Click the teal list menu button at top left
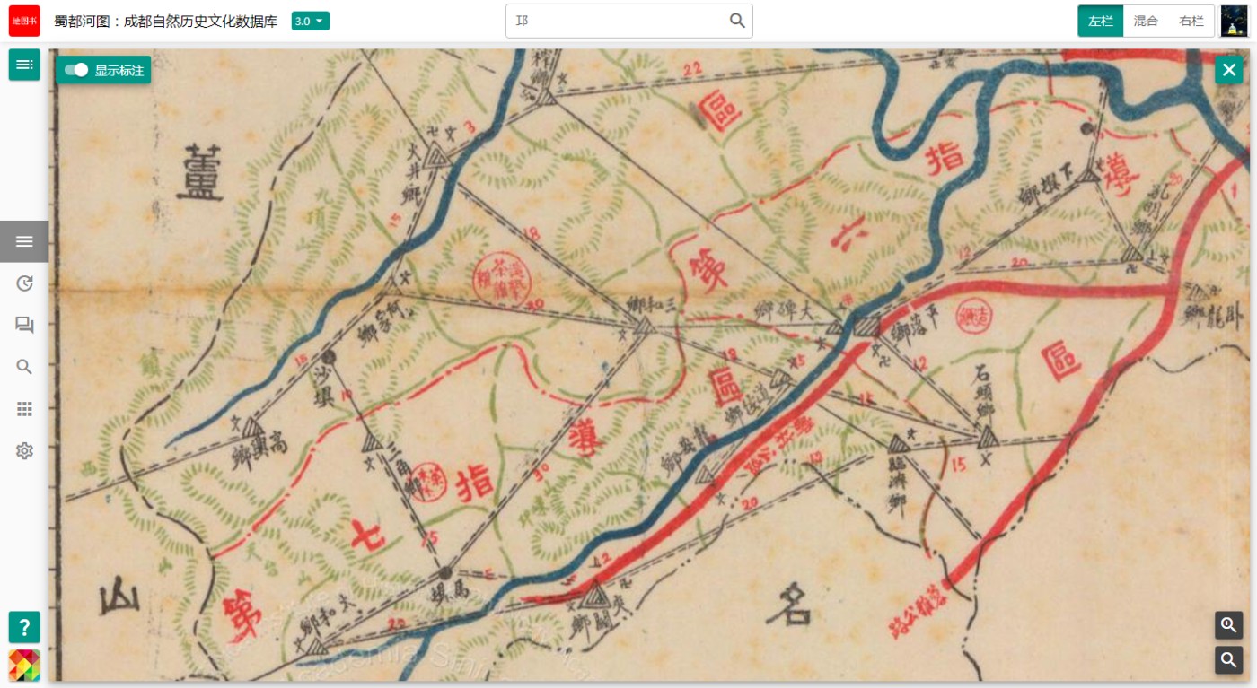Image resolution: width=1257 pixels, height=688 pixels. pos(24,65)
